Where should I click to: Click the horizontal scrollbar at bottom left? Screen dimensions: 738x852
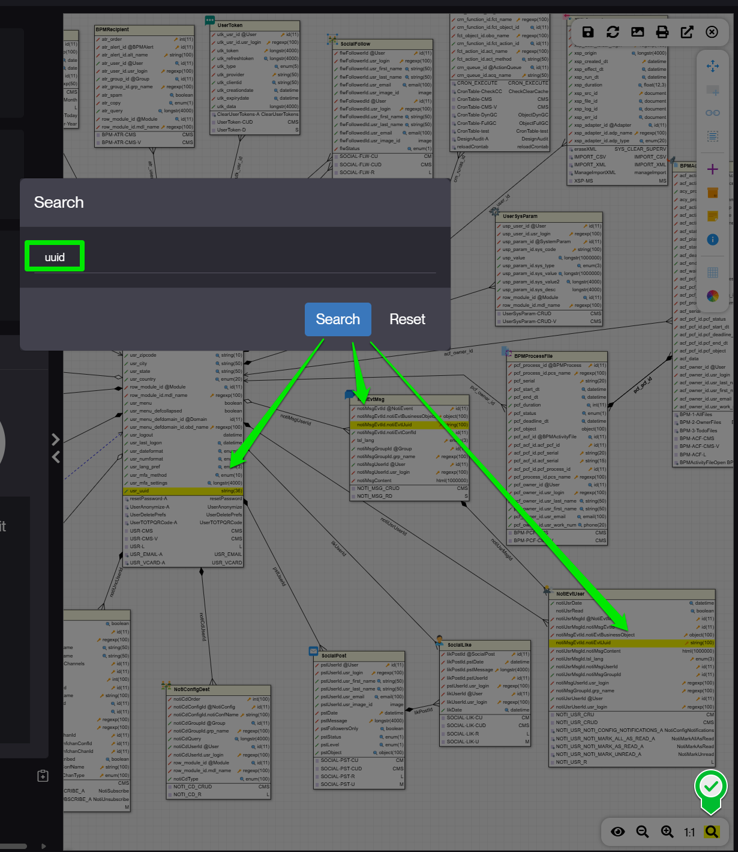13,847
